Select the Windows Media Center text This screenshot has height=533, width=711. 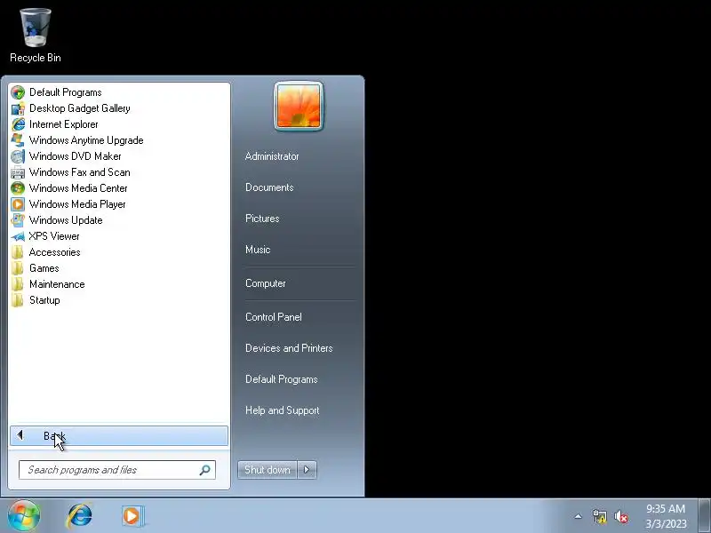point(78,188)
